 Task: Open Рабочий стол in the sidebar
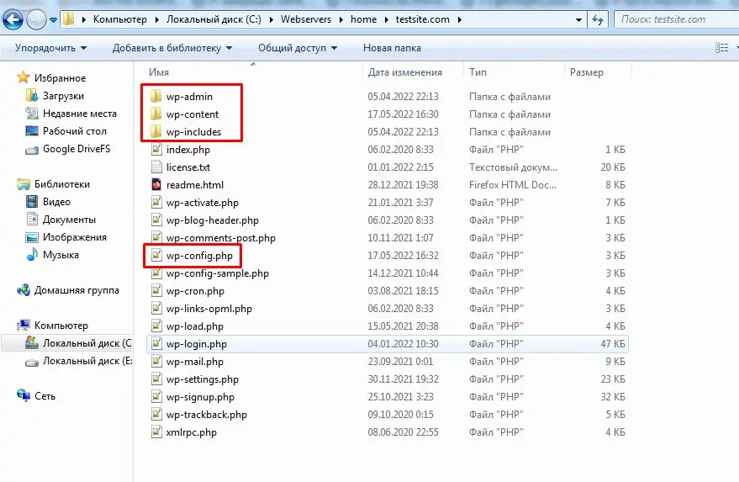pyautogui.click(x=75, y=131)
